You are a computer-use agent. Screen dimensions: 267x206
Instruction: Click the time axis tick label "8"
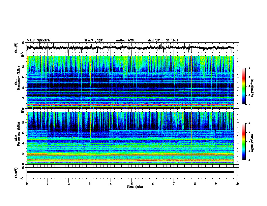click(x=195, y=184)
